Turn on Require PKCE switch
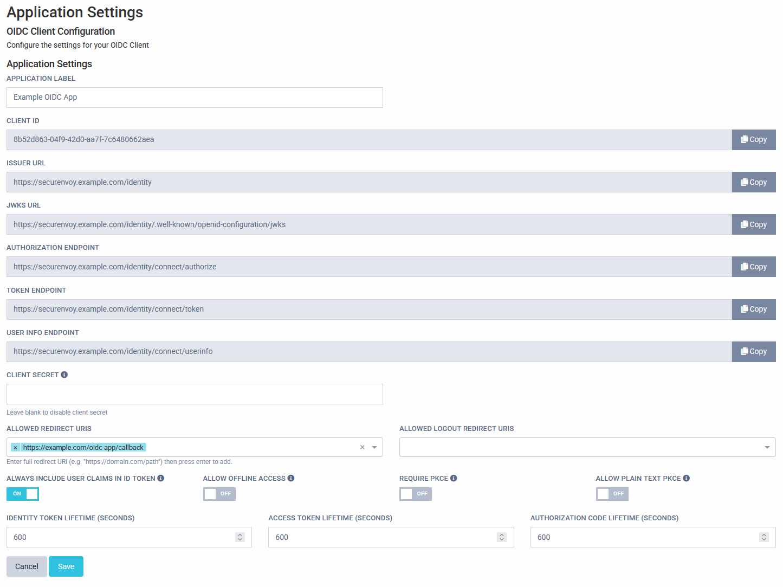Viewport: 783px width, 587px height. (x=416, y=494)
